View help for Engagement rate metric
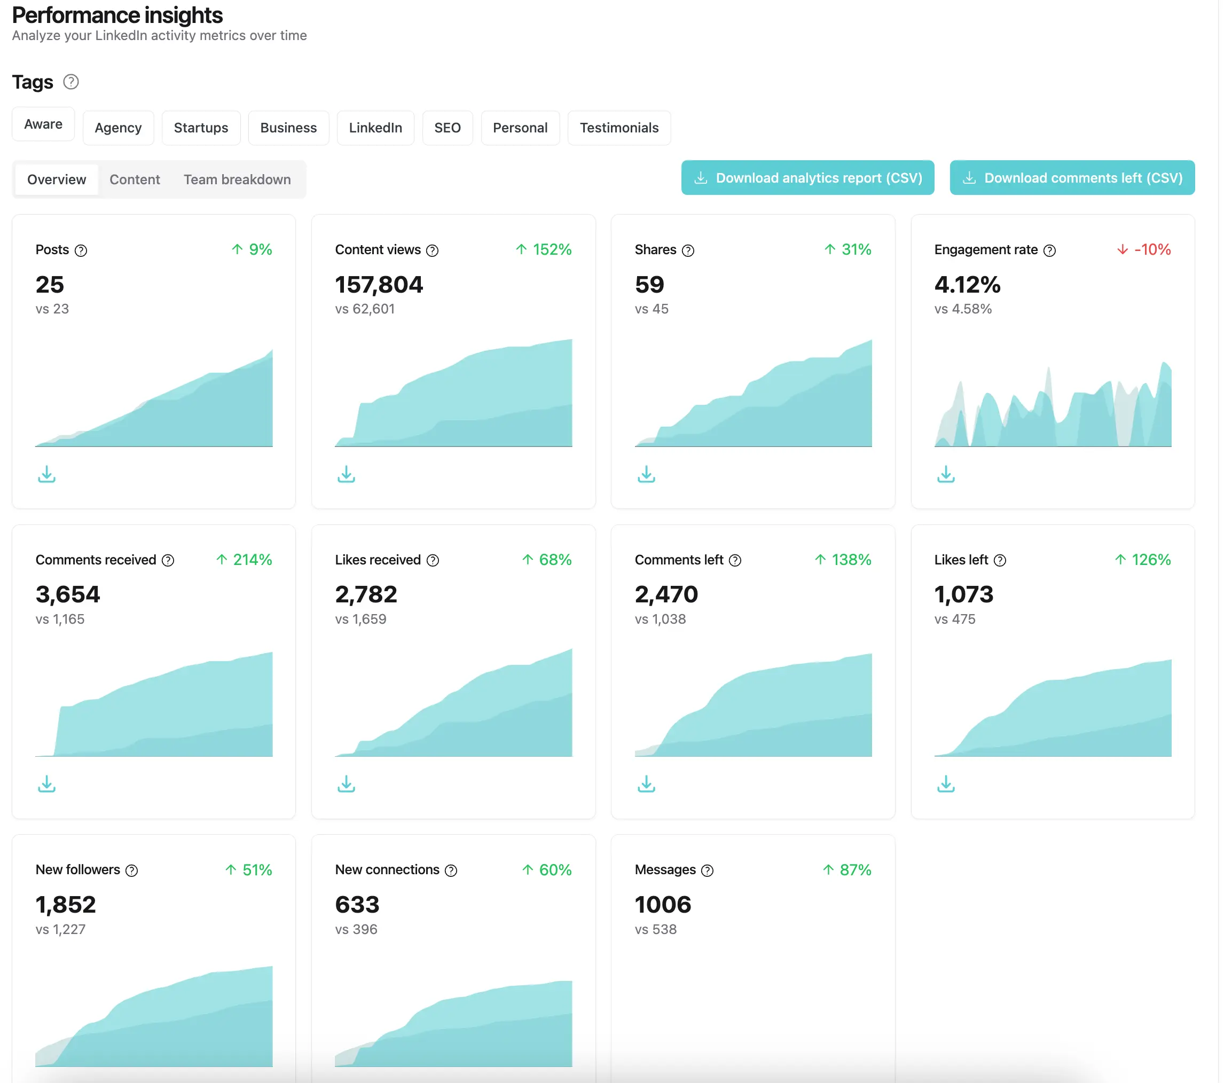The width and height of the screenshot is (1224, 1083). pos(1050,250)
